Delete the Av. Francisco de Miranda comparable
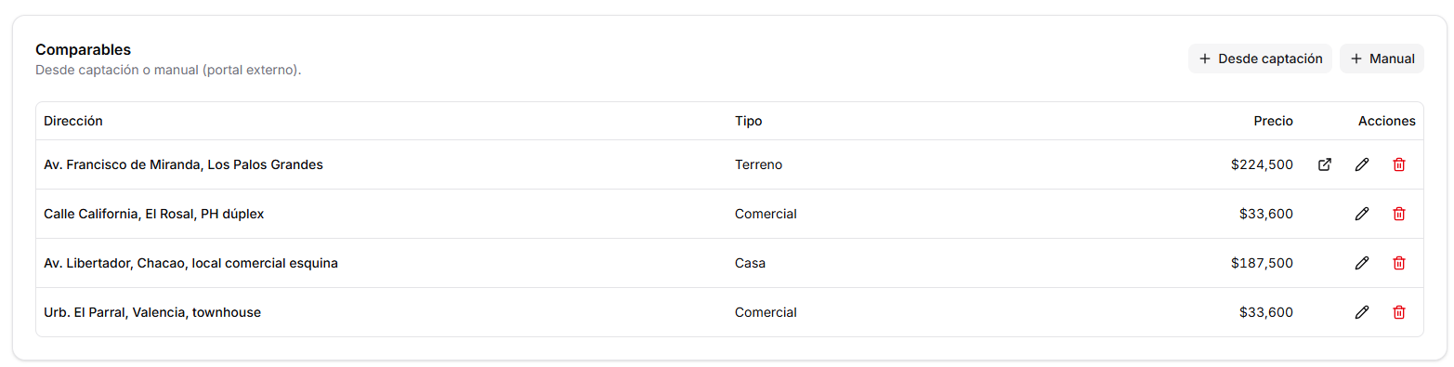Image resolution: width=1454 pixels, height=367 pixels. click(1398, 164)
